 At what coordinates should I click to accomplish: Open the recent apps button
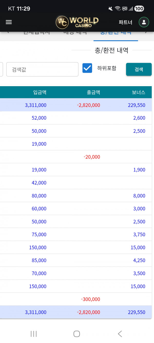34,334
